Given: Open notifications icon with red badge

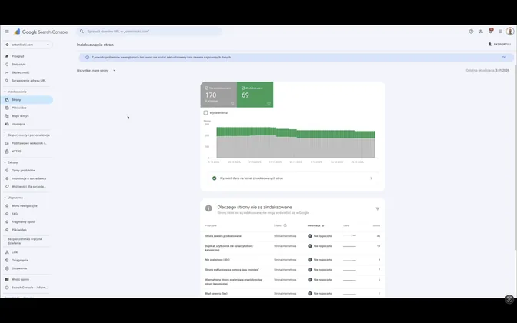Looking at the screenshot, I should (x=491, y=31).
